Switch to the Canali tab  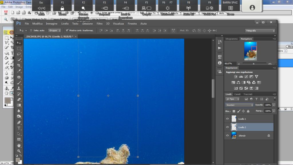[x=237, y=94]
